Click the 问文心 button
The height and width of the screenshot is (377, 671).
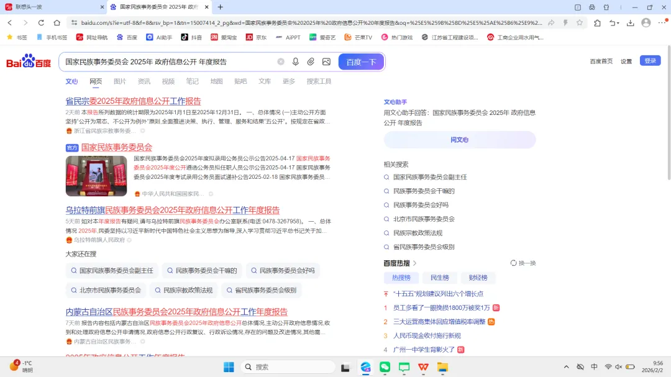coord(460,140)
